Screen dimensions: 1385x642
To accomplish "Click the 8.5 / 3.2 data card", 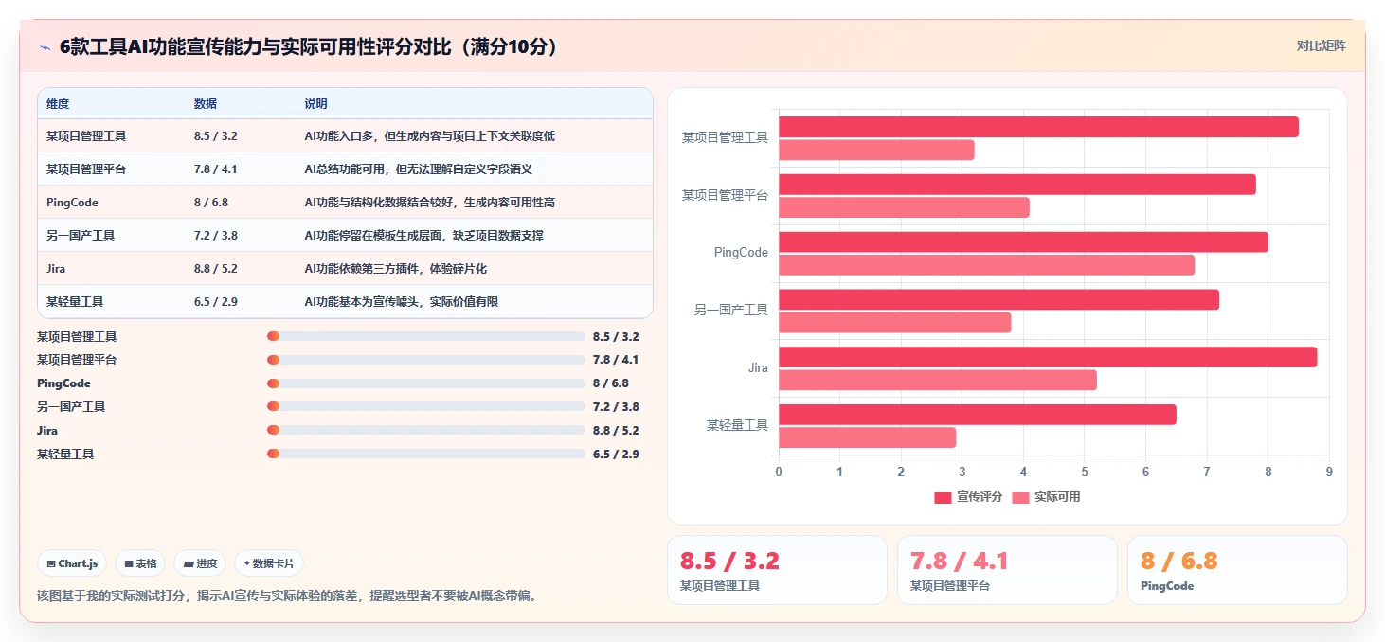I will point(777,570).
